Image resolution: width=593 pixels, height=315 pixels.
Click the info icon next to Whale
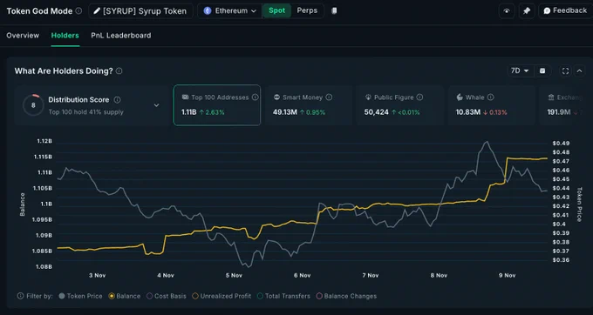(490, 97)
